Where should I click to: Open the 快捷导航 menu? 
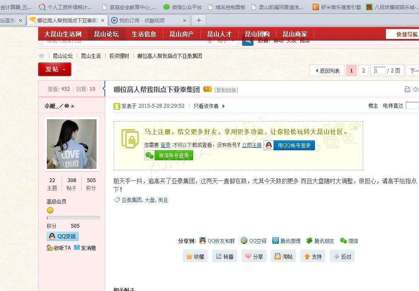[x=402, y=34]
